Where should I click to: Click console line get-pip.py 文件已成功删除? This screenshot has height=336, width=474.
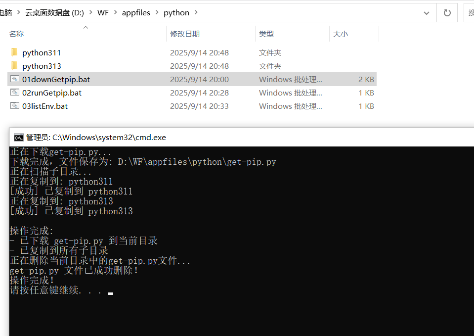(74, 270)
